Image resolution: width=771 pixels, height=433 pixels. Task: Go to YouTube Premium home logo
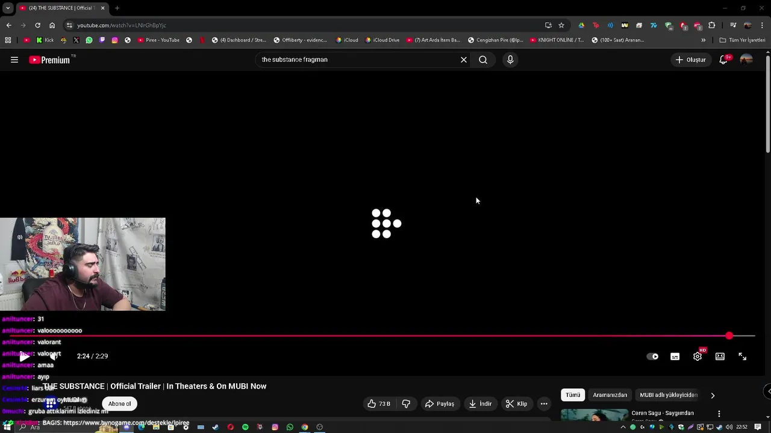tap(50, 60)
